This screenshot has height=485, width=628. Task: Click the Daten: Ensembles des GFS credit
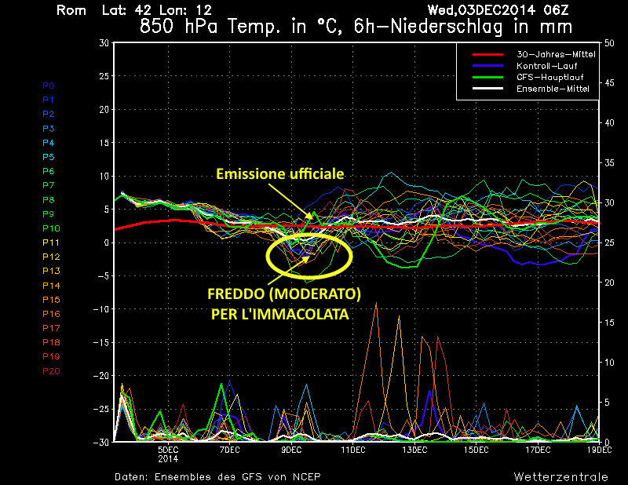(x=217, y=477)
